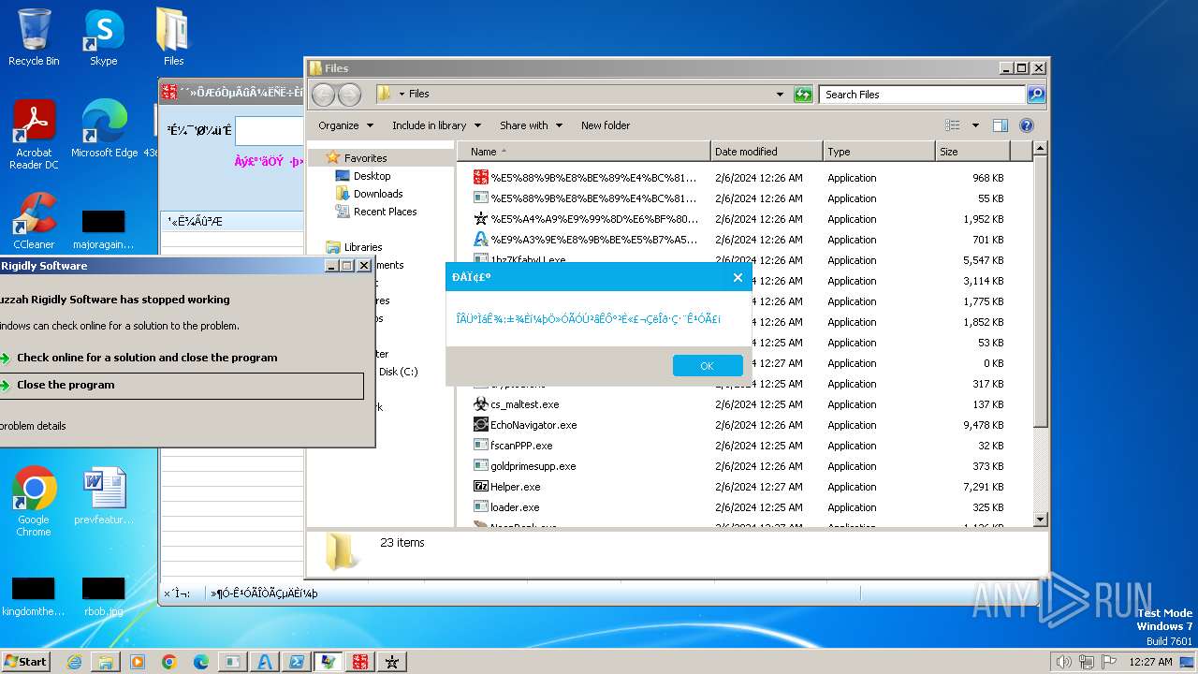
Task: Sort by Date modified column
Action: 767,152
